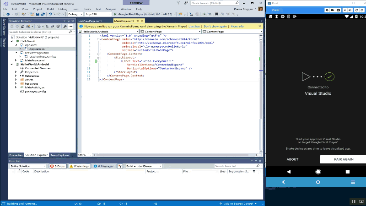The image size is (366, 206).
Task: Open the Build menu
Action: 50,9
